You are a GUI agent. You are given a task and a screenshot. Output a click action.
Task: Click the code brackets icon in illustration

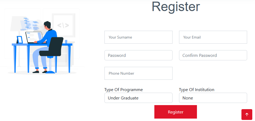coord(63,26)
